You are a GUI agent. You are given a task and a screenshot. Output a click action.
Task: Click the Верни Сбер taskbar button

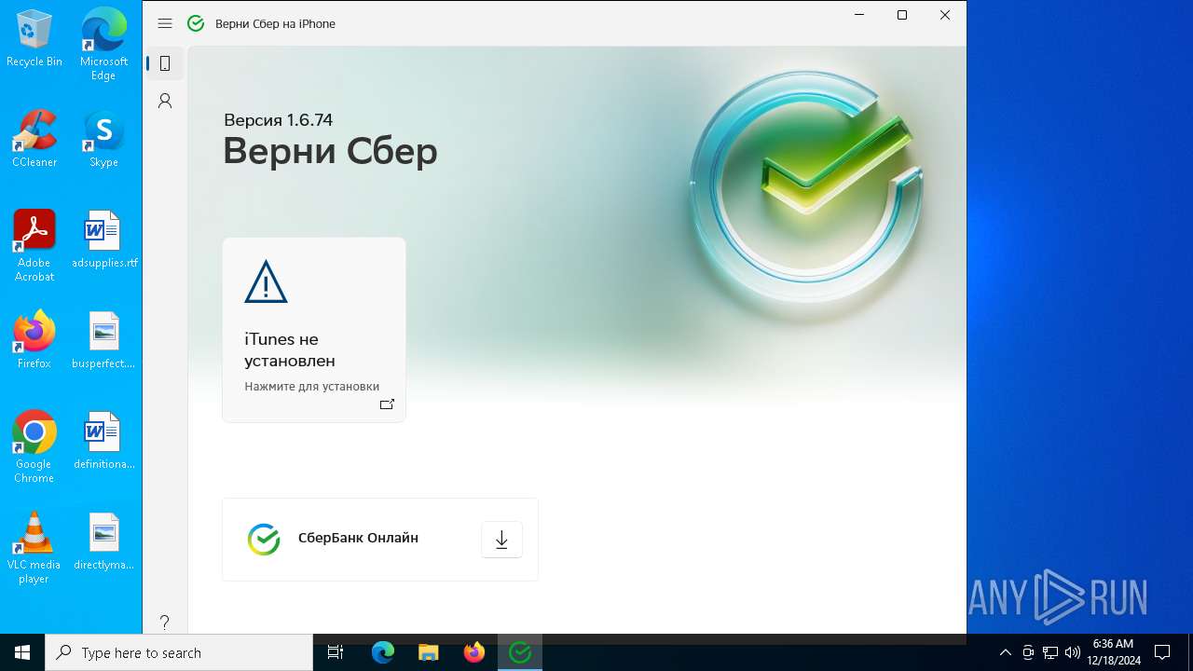click(x=520, y=652)
